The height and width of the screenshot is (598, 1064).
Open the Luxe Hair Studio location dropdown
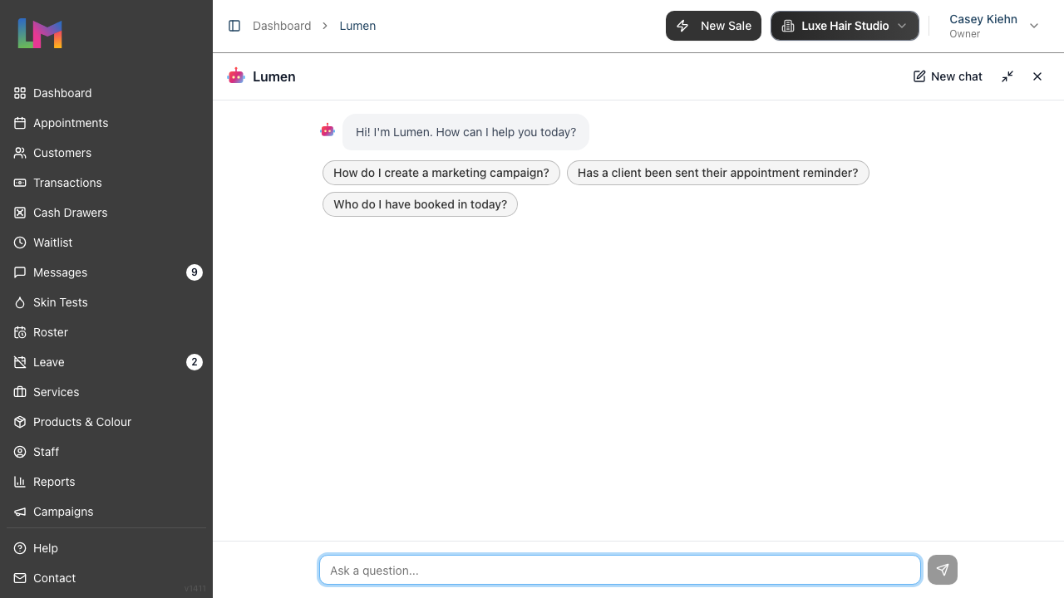tap(845, 26)
